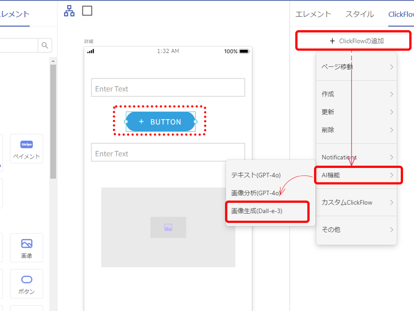The height and width of the screenshot is (311, 414).
Task: Click the scrollbar up arrow
Action: (x=53, y=61)
